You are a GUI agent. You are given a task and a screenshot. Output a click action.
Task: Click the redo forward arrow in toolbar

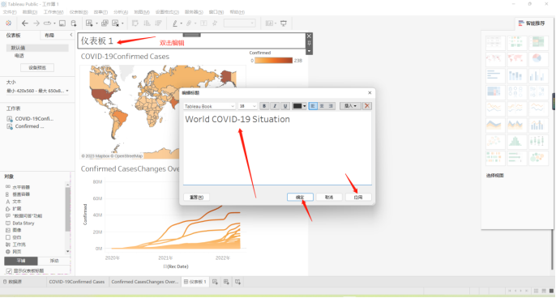coord(36,23)
